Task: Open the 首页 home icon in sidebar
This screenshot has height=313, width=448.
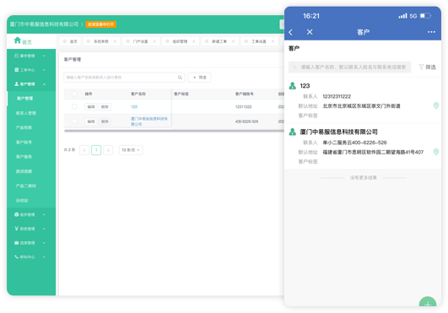Action: tap(18, 40)
